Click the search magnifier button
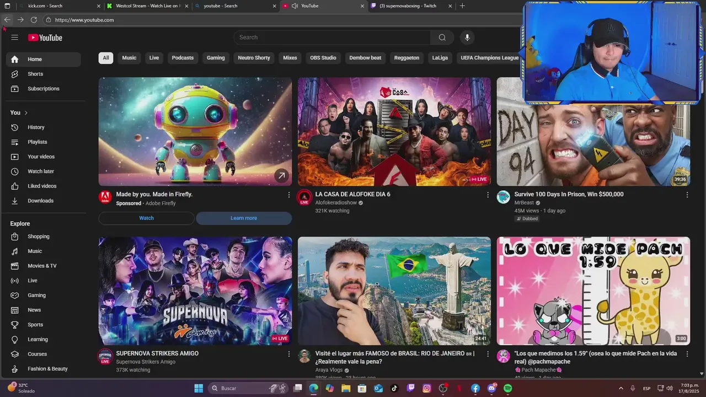The height and width of the screenshot is (397, 706). pyautogui.click(x=442, y=37)
